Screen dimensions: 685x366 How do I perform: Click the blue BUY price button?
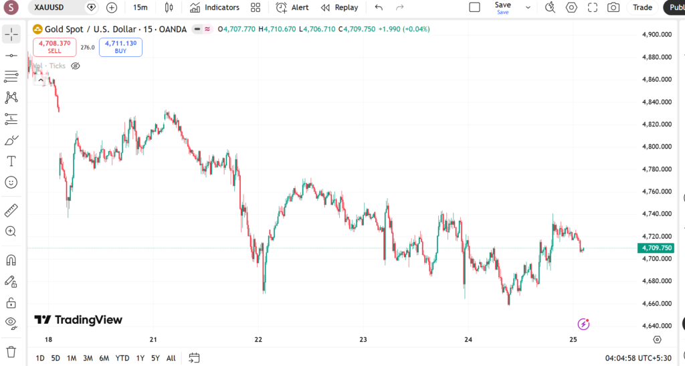pyautogui.click(x=120, y=47)
